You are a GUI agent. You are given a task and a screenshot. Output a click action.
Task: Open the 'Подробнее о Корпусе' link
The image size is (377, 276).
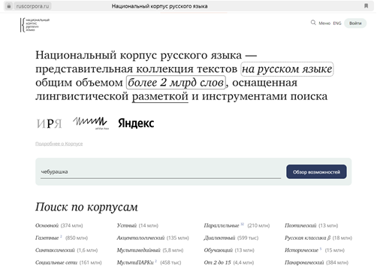point(59,144)
